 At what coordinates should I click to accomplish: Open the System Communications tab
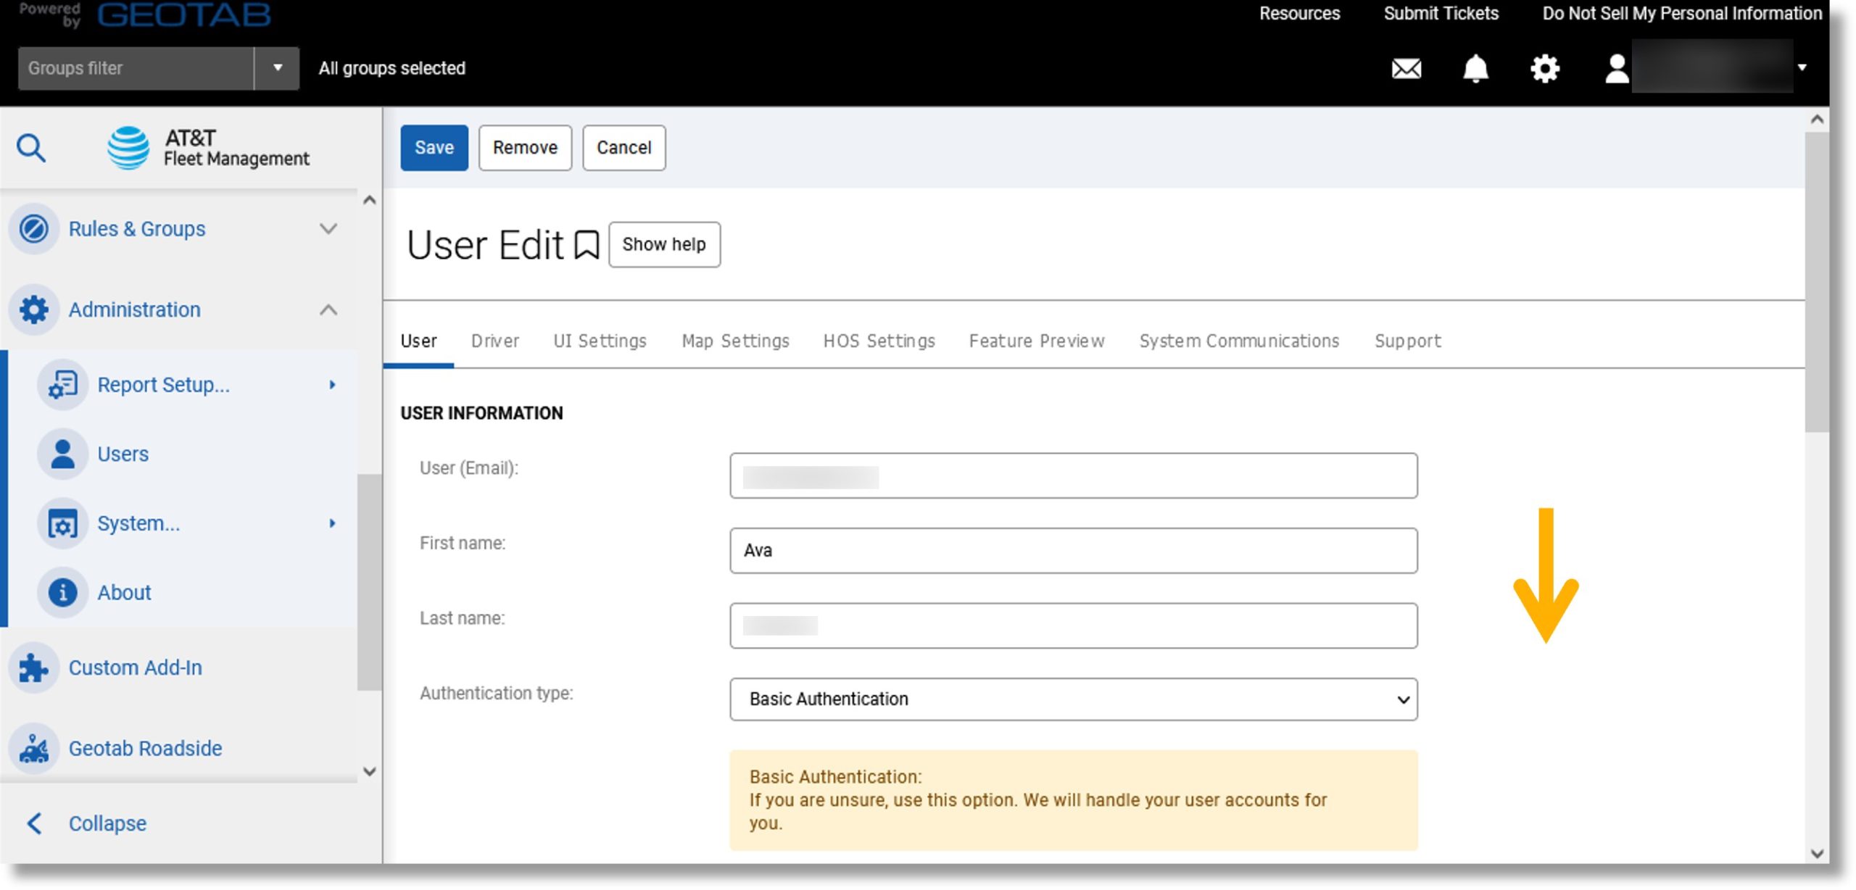point(1239,341)
